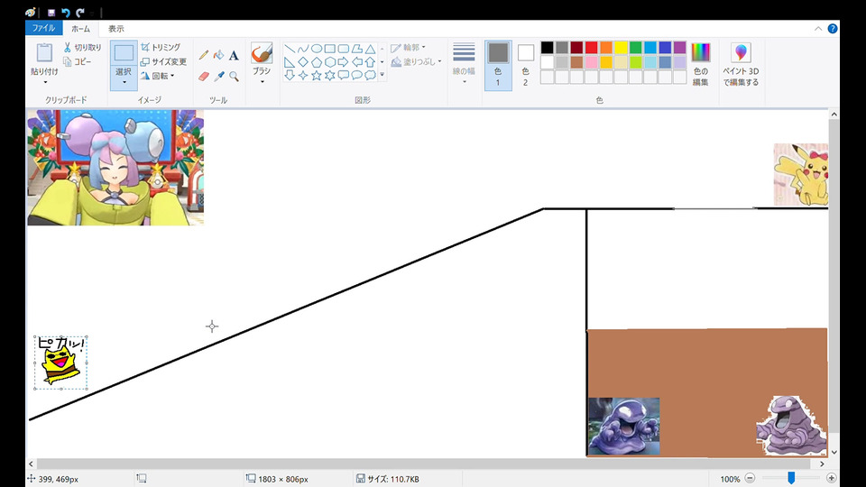Open Edit with Paint 3D (ペイント 3Dで編集する)
The image size is (866, 487).
pyautogui.click(x=741, y=65)
